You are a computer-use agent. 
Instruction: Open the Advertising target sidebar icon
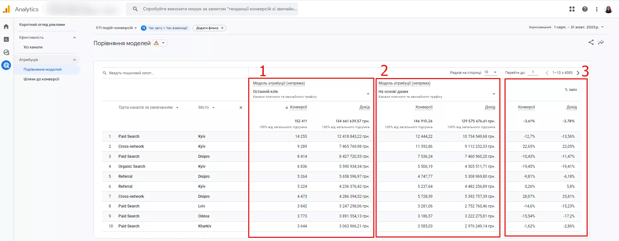tap(6, 65)
